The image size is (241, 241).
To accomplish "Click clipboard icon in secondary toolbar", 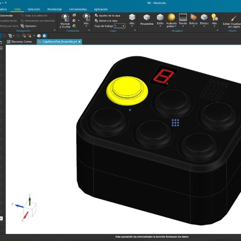I will (x=10, y=36).
